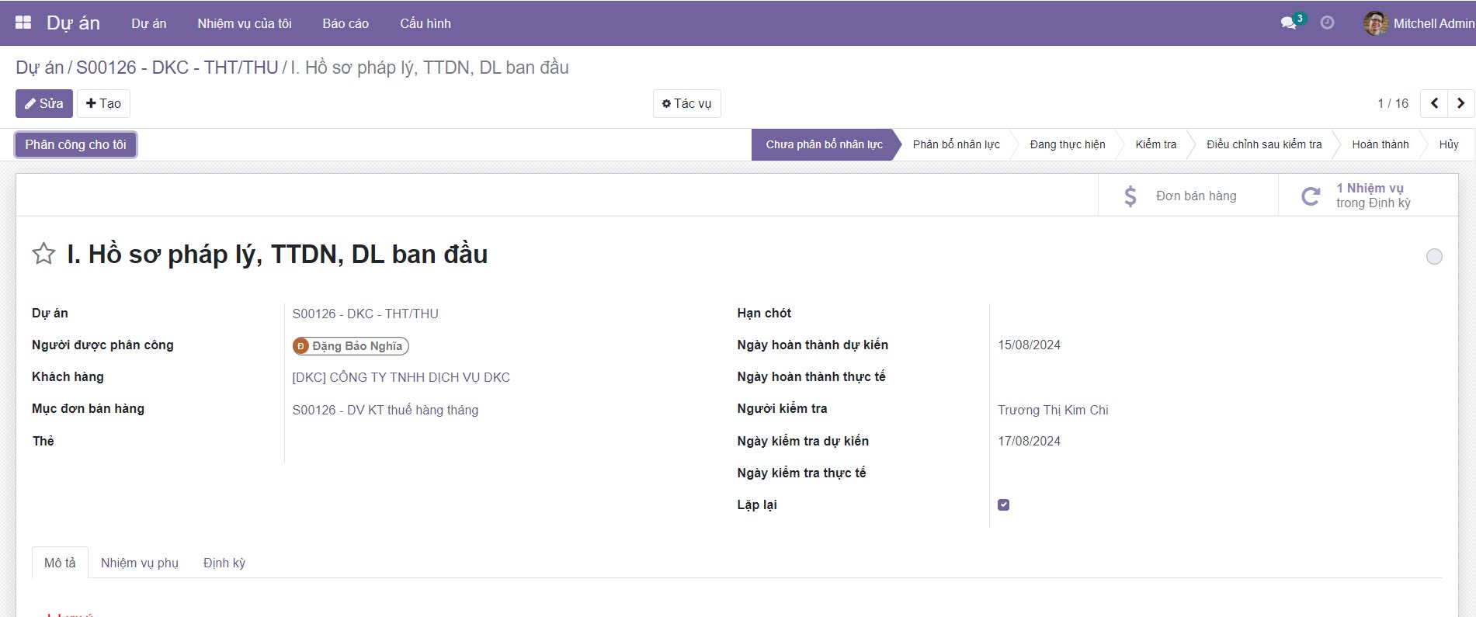The image size is (1476, 617).
Task: Open the recurring tasks refresh icon
Action: (x=1311, y=196)
